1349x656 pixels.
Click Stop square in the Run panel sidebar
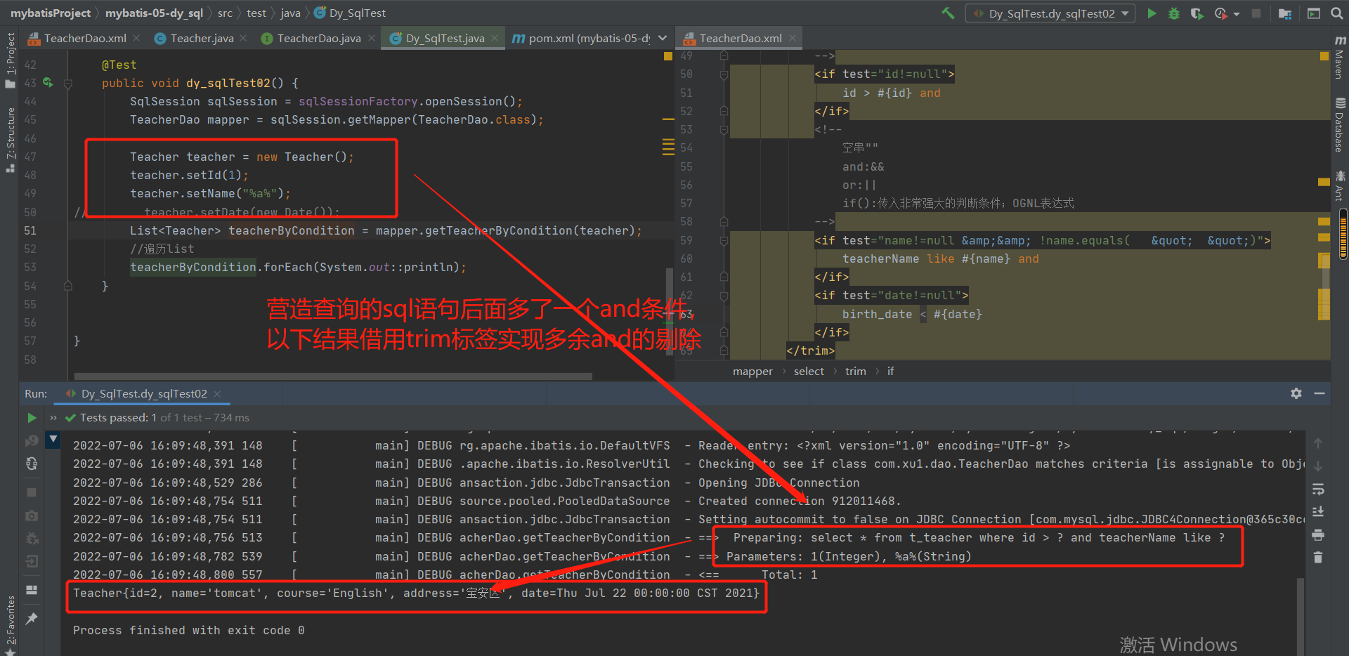pyautogui.click(x=32, y=492)
